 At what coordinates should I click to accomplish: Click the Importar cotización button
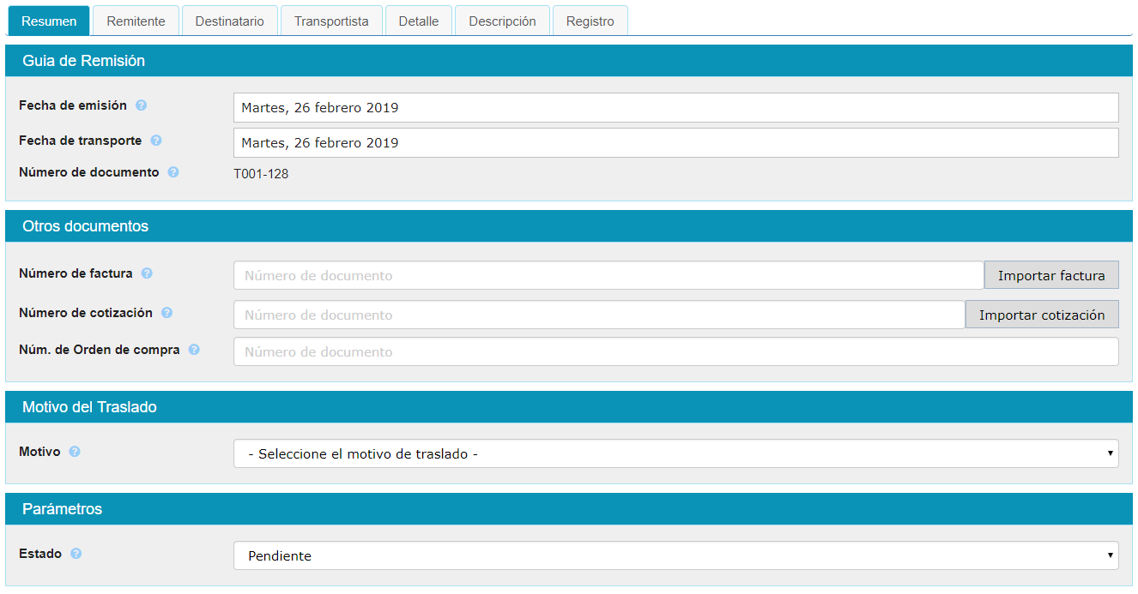pos(1041,315)
